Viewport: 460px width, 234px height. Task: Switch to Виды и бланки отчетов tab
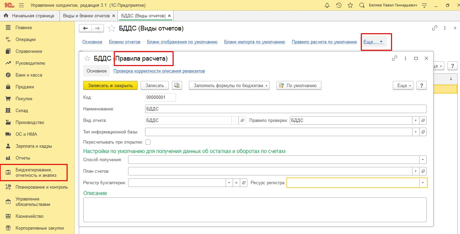pos(86,16)
